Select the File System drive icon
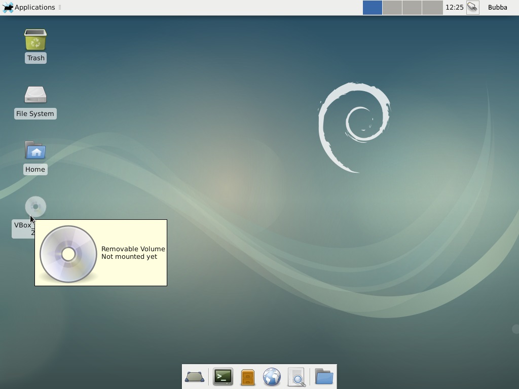Screen dimensions: 519x389 click(x=35, y=95)
